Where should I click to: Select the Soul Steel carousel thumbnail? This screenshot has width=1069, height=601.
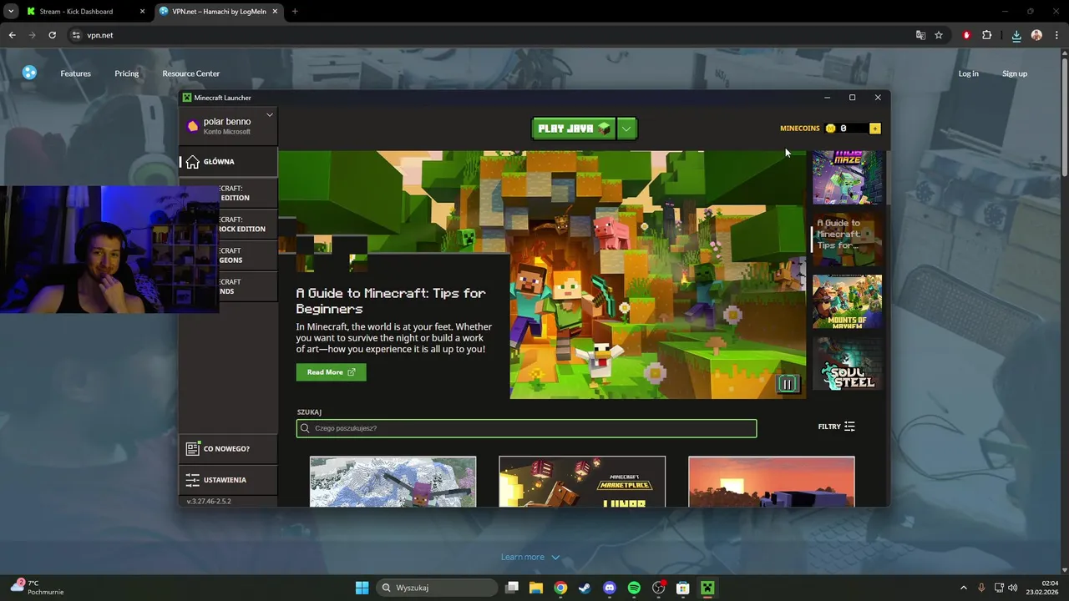pyautogui.click(x=847, y=363)
